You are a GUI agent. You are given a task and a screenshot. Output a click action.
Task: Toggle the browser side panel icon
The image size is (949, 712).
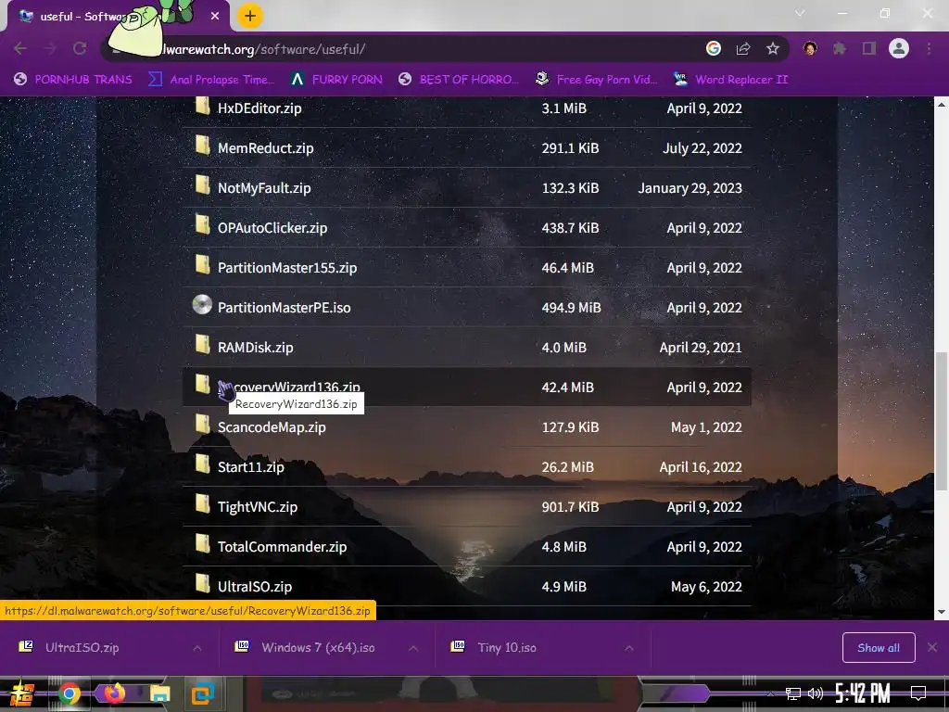(869, 48)
